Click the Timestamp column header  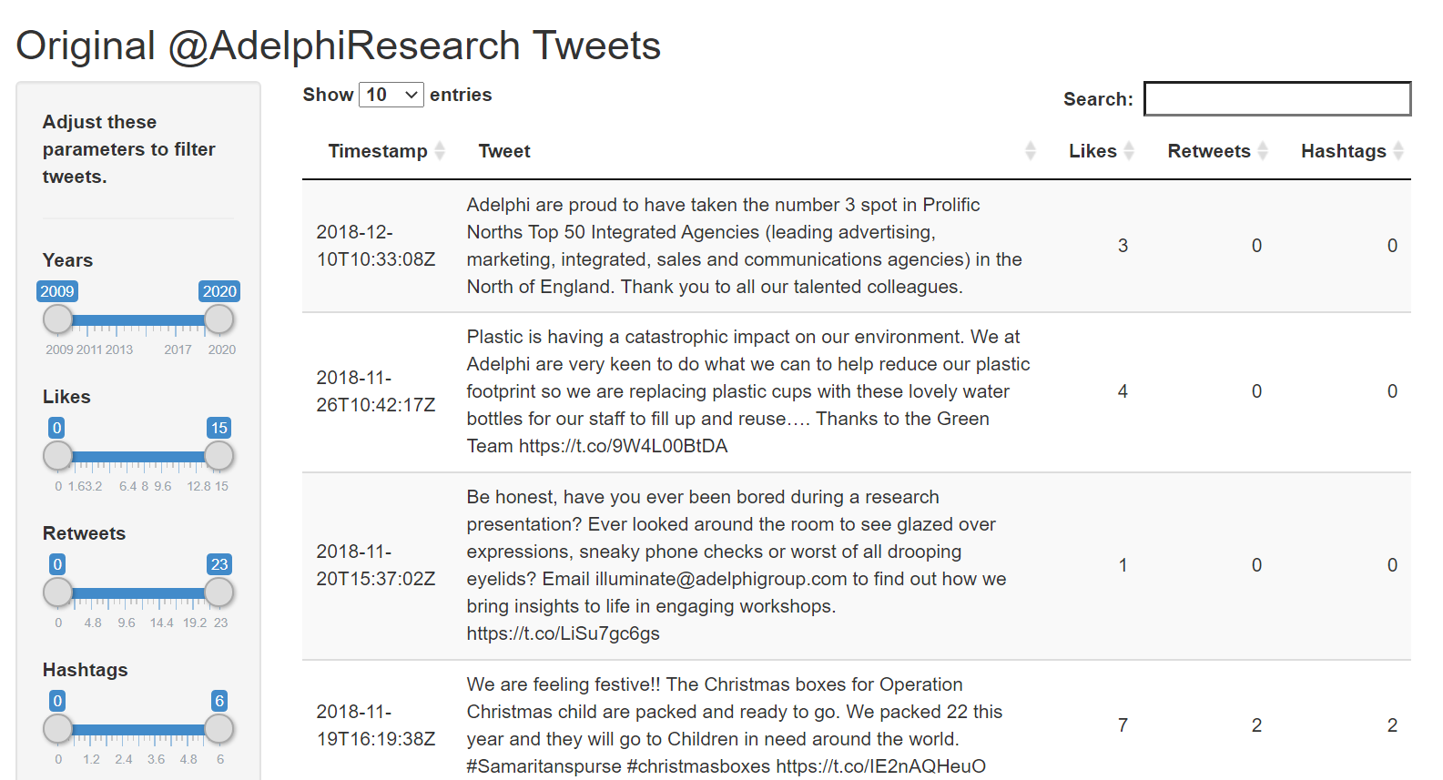[378, 151]
